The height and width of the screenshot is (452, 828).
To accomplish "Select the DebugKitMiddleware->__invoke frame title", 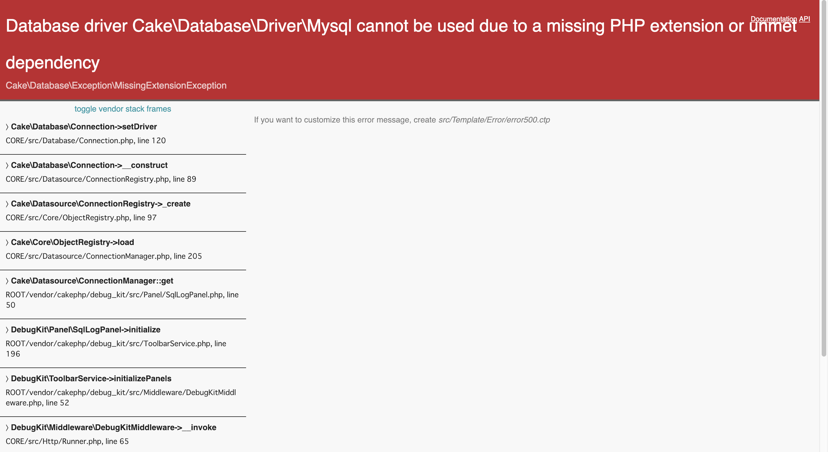I will click(114, 428).
